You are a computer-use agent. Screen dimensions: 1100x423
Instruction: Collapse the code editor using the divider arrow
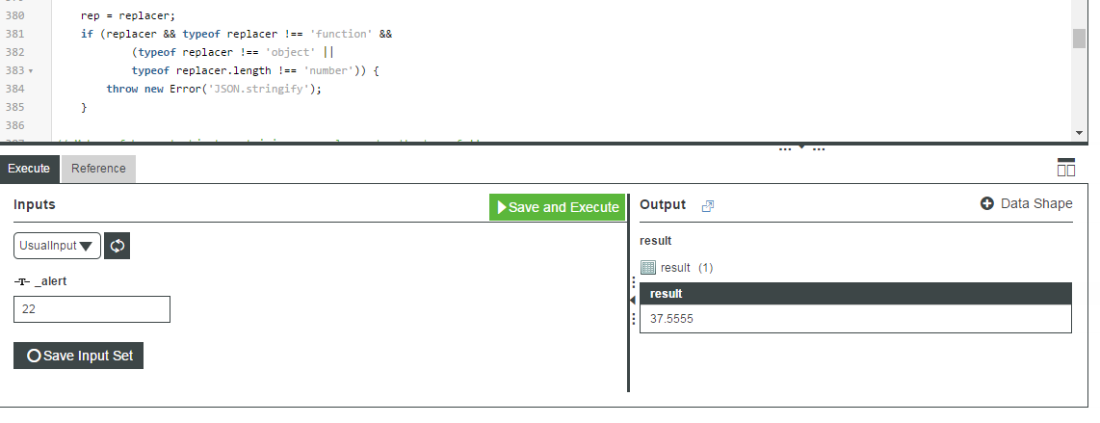click(801, 146)
